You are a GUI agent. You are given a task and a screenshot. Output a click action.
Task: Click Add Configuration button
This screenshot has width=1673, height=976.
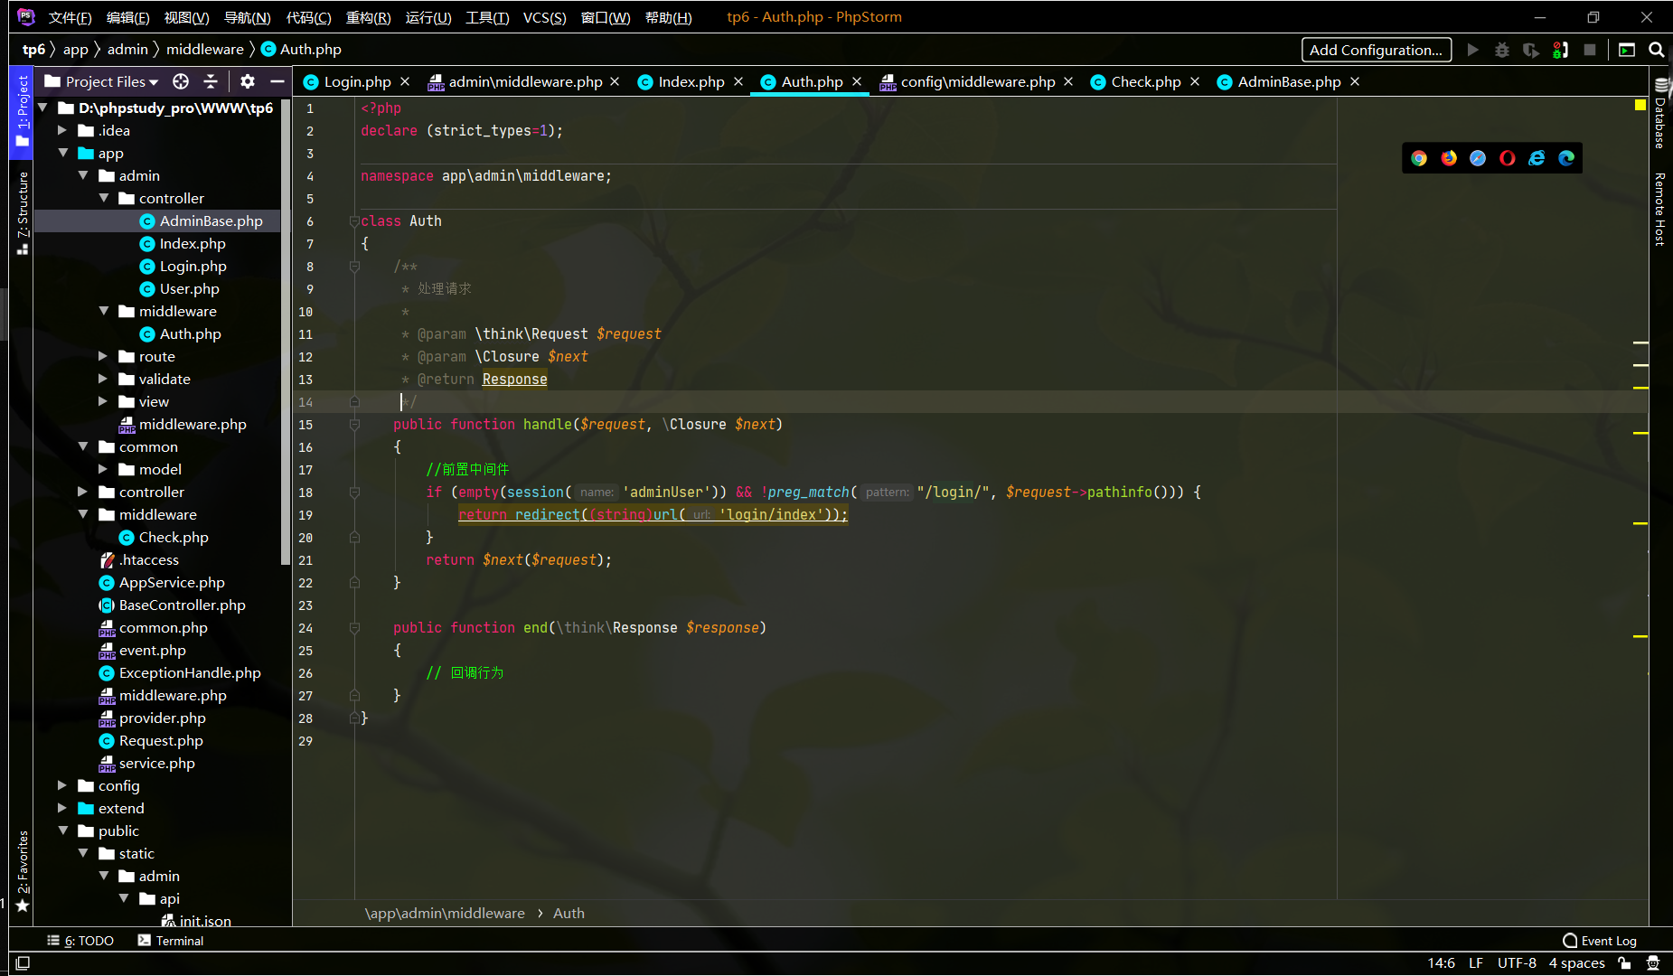[x=1376, y=50]
